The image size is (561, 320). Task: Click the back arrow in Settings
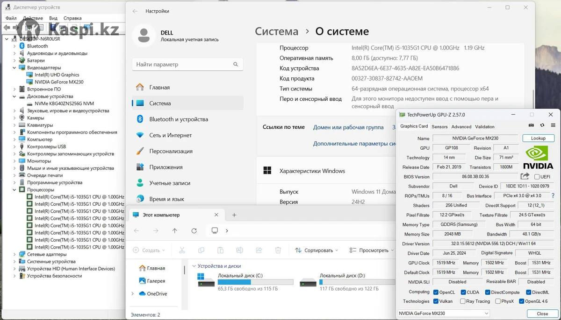click(135, 11)
